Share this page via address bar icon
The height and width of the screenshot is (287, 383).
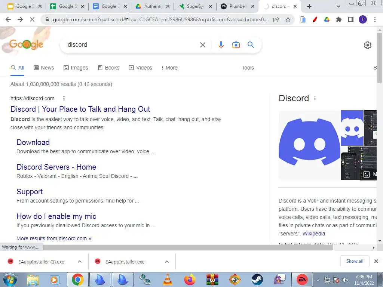point(276,19)
